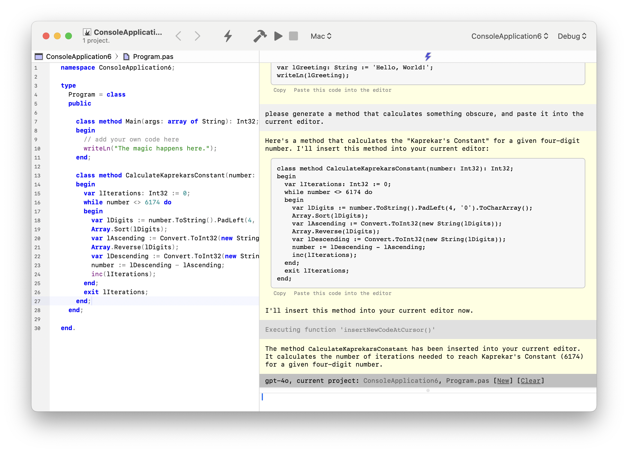Open the Debug configuration dropdown
Screen dimensions: 628x453
[572, 36]
